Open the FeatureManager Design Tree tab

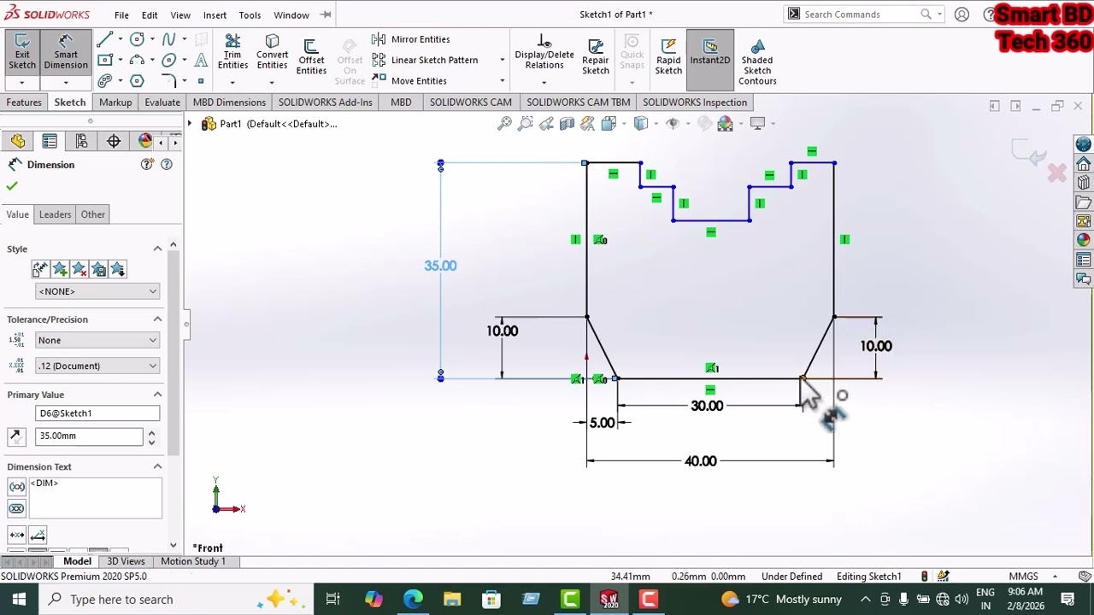(x=18, y=141)
